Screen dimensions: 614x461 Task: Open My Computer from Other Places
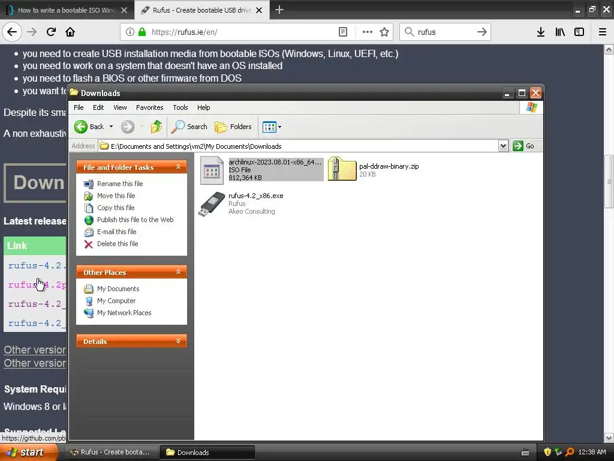tap(116, 301)
